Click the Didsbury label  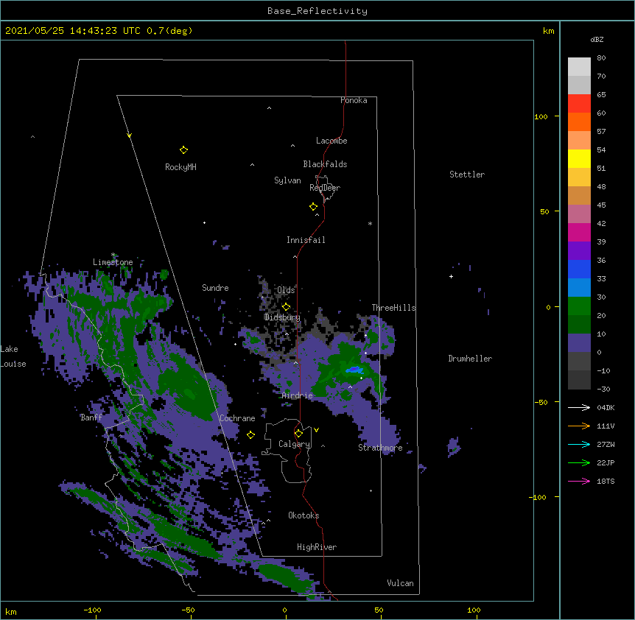click(x=282, y=317)
